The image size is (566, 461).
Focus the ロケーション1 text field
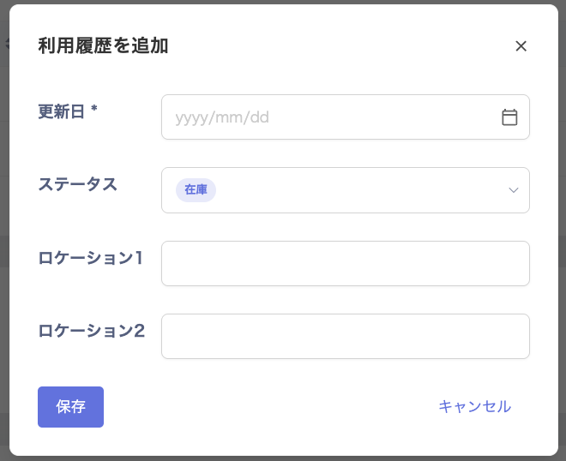[x=345, y=263]
